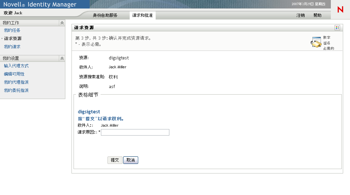
Task: Click the digital signature required icon
Action: click(x=316, y=42)
